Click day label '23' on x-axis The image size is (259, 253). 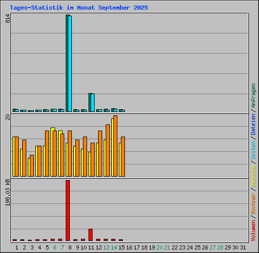coord(182,247)
